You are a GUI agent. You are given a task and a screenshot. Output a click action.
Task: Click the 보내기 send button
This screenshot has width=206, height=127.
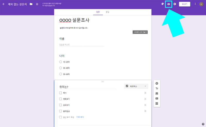185,4
